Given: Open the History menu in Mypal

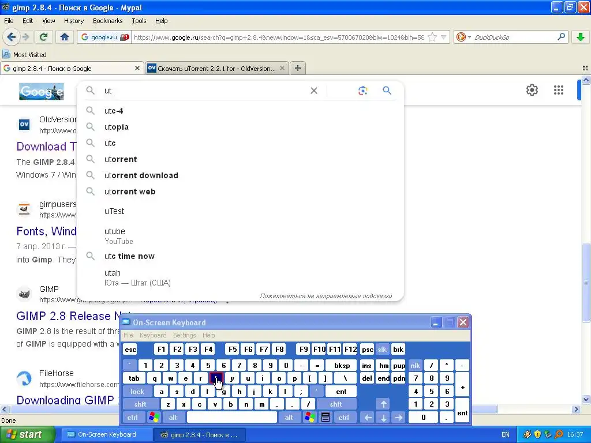Looking at the screenshot, I should click(74, 21).
